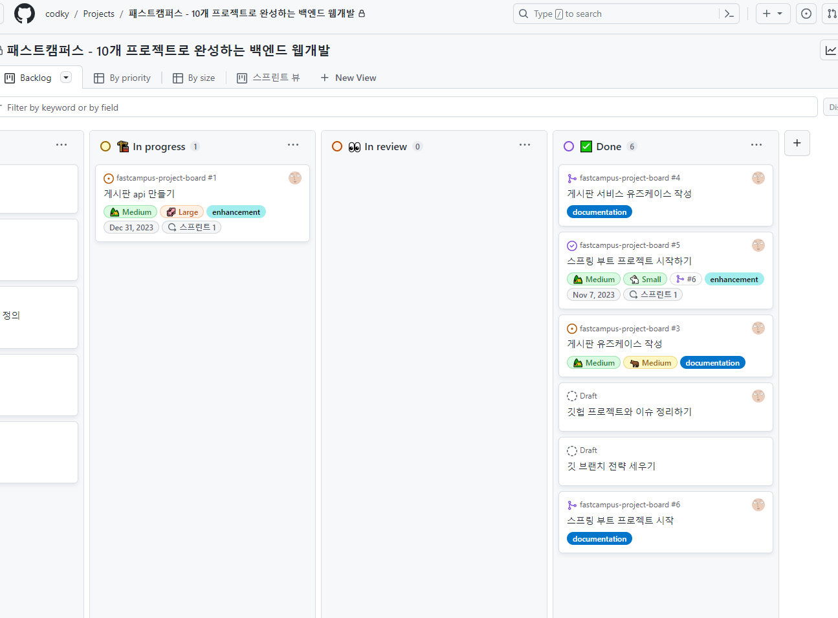838x618 pixels.
Task: Click the Nov 7, 2023 date badge
Action: tap(593, 294)
